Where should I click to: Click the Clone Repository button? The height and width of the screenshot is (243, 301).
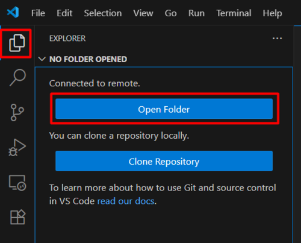pyautogui.click(x=164, y=161)
